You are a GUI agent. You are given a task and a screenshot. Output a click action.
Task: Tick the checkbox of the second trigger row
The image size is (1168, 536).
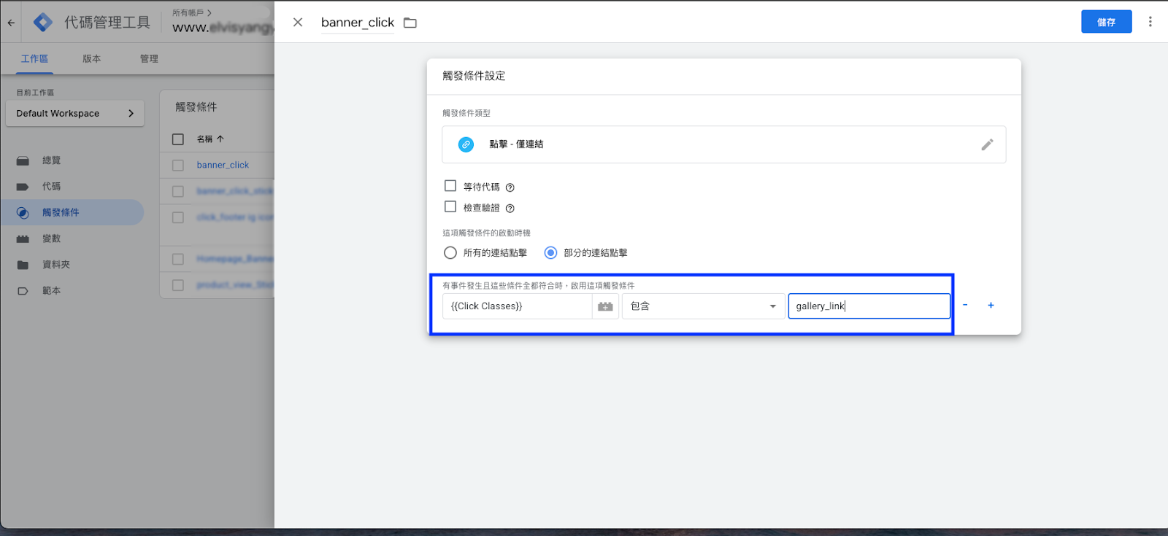point(178,191)
